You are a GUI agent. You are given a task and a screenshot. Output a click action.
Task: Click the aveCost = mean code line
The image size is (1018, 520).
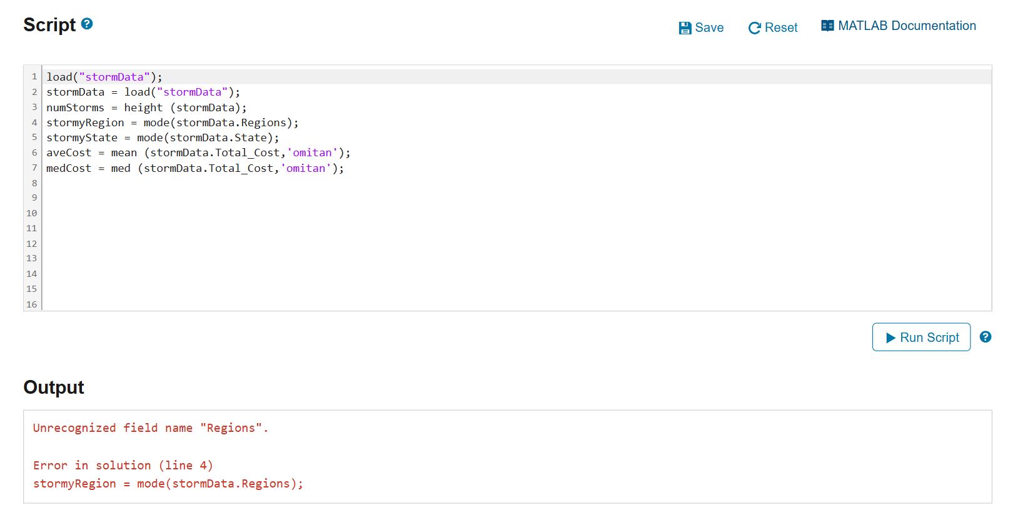[198, 152]
